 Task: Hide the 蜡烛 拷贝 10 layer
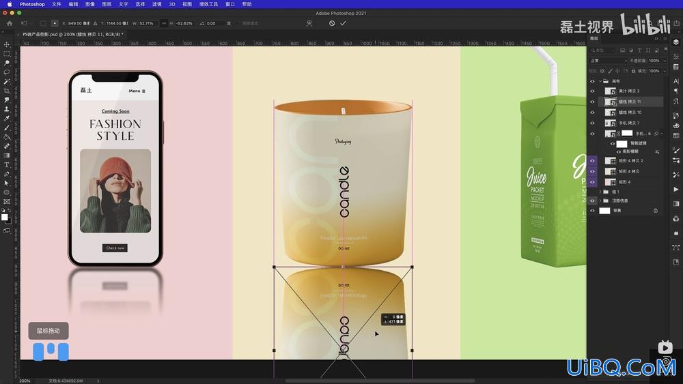pos(592,113)
